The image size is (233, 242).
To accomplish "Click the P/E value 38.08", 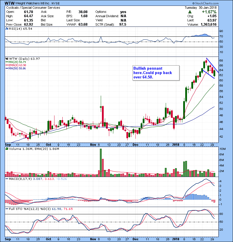I will [83, 12].
